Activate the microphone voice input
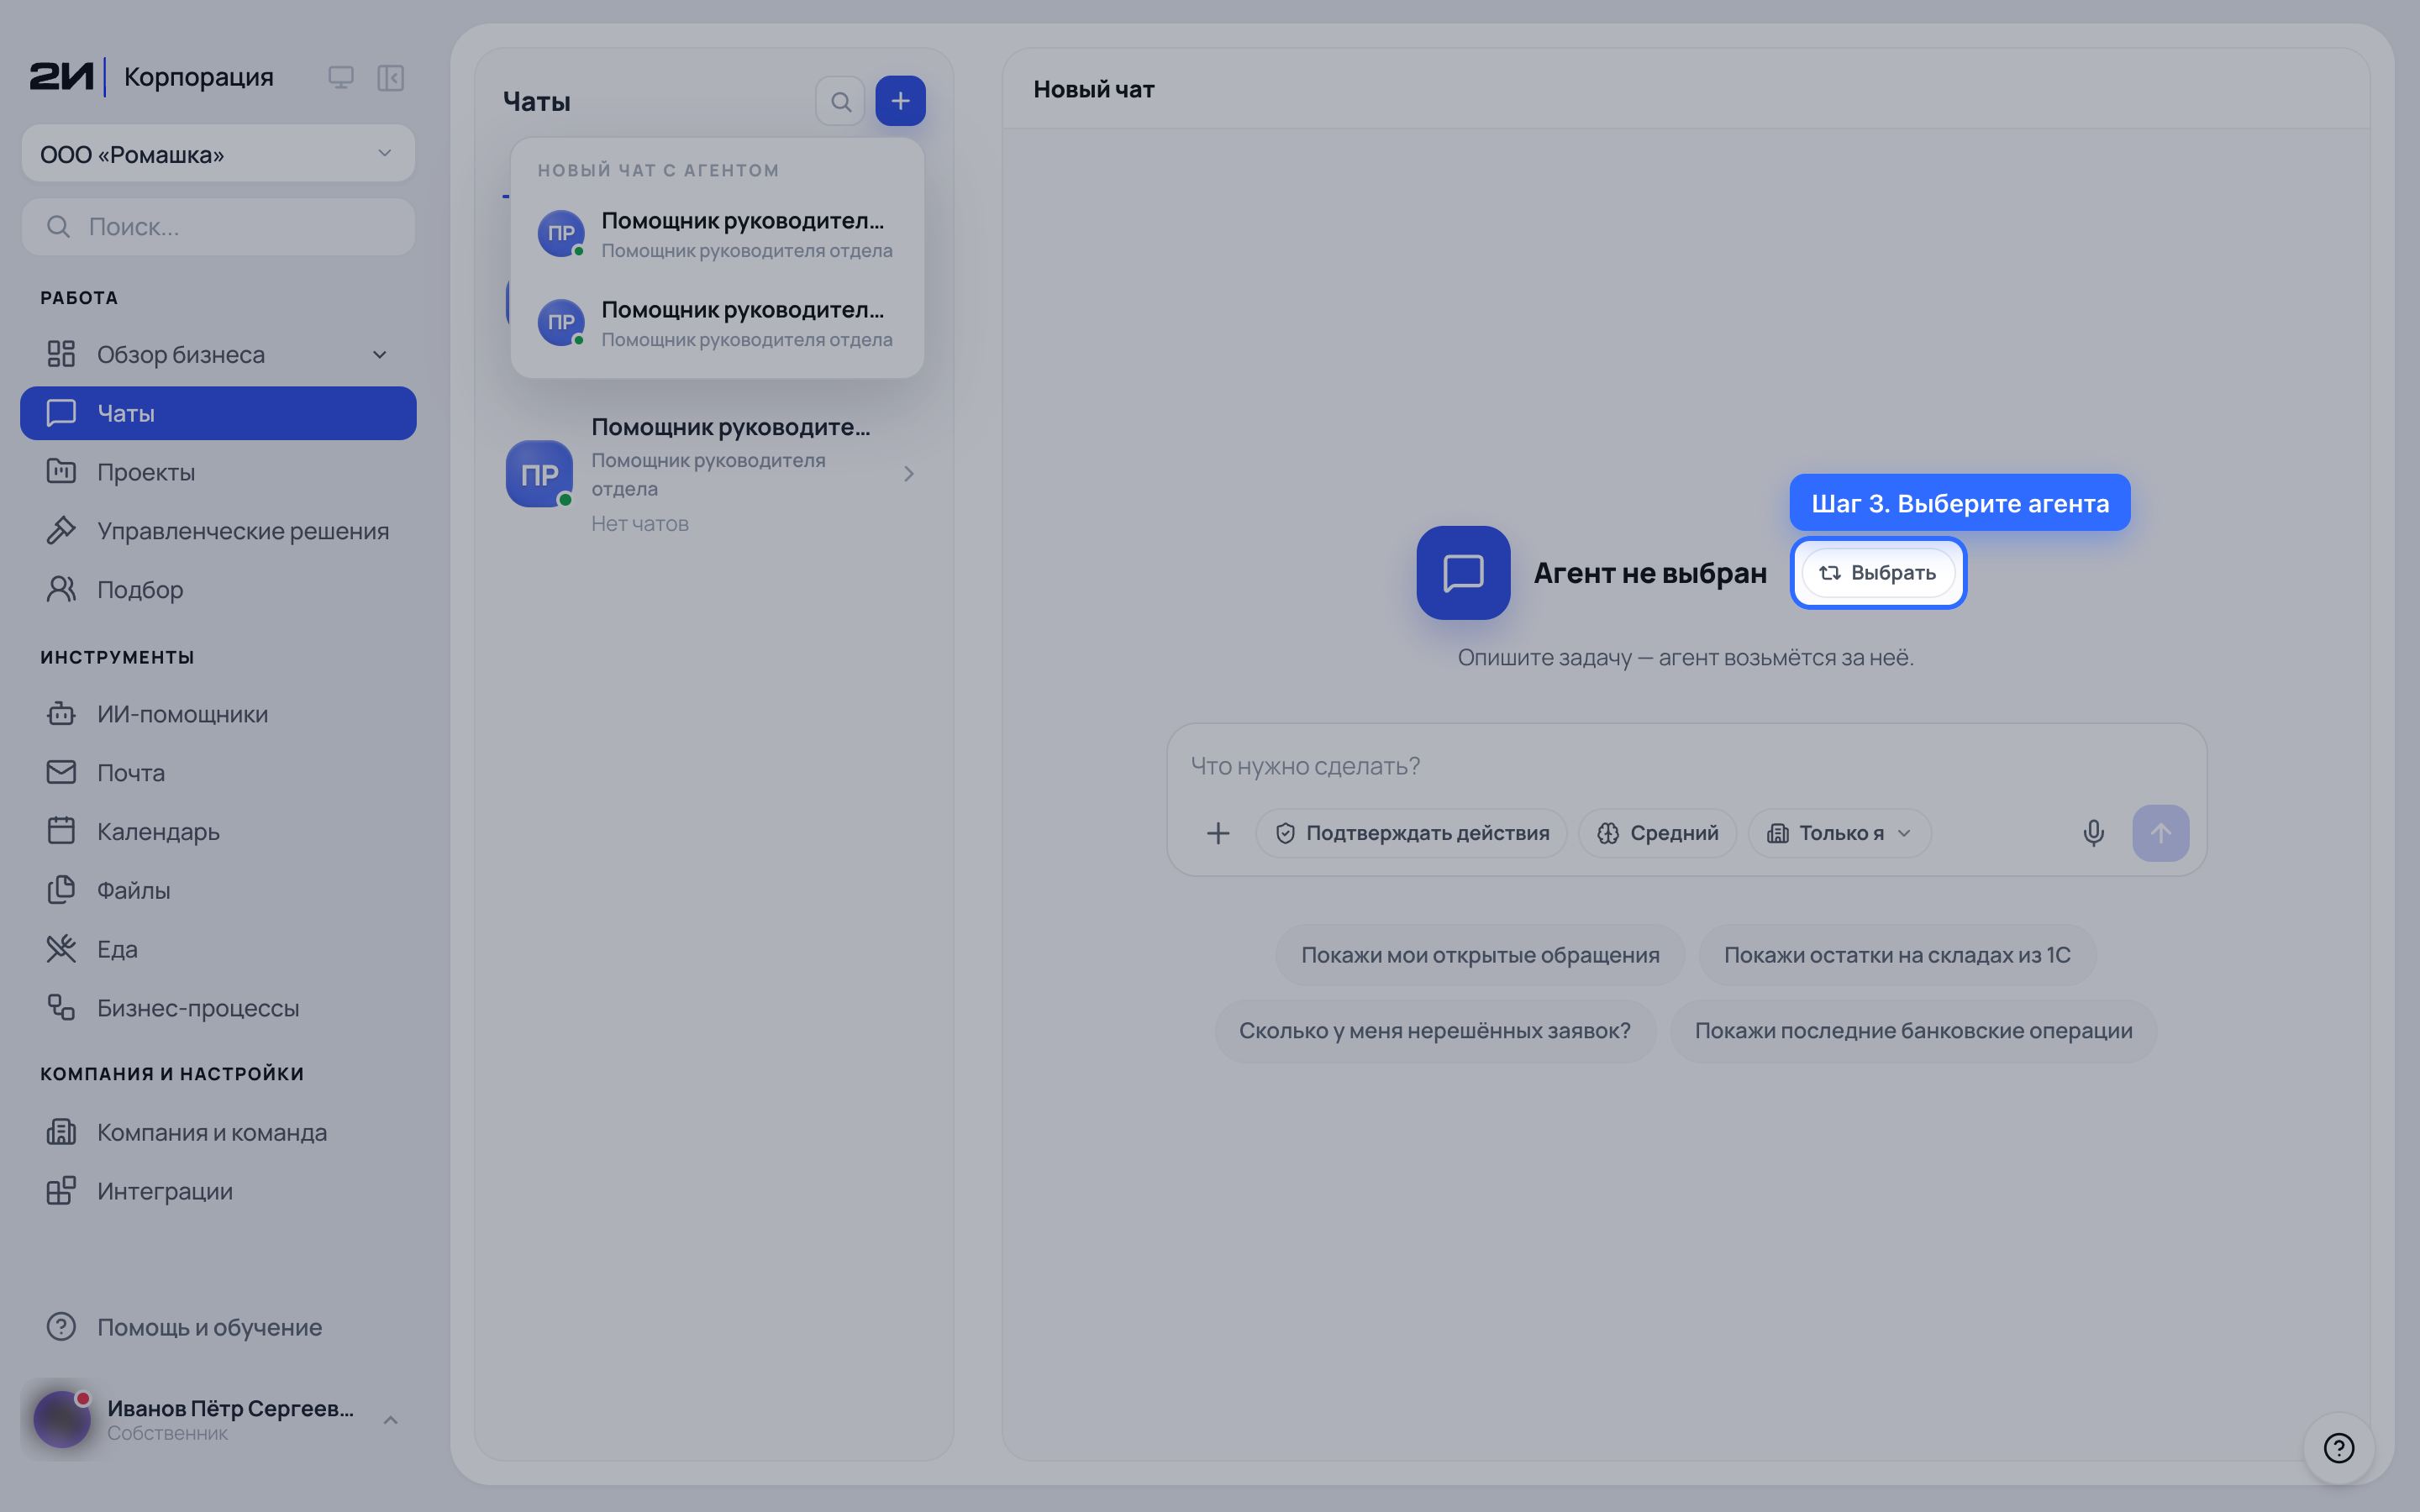This screenshot has width=2420, height=1512. [2093, 833]
